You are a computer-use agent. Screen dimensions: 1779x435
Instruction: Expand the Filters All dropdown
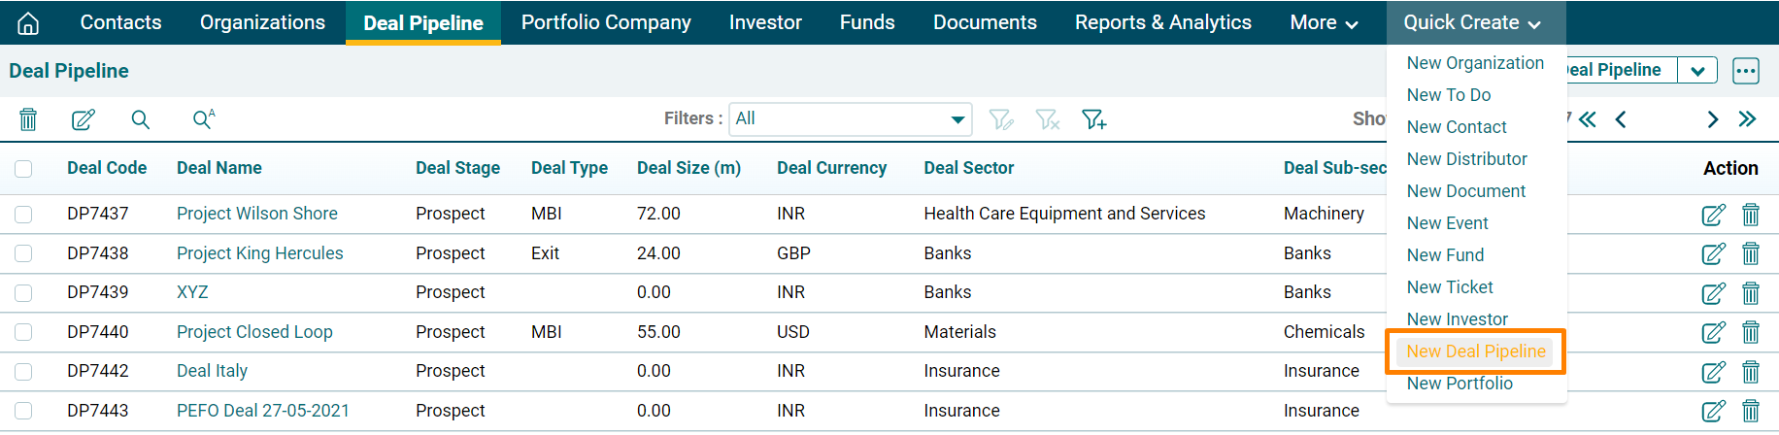coord(851,119)
